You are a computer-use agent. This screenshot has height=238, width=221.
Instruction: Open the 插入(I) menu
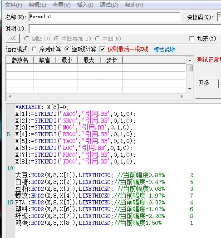85,5
